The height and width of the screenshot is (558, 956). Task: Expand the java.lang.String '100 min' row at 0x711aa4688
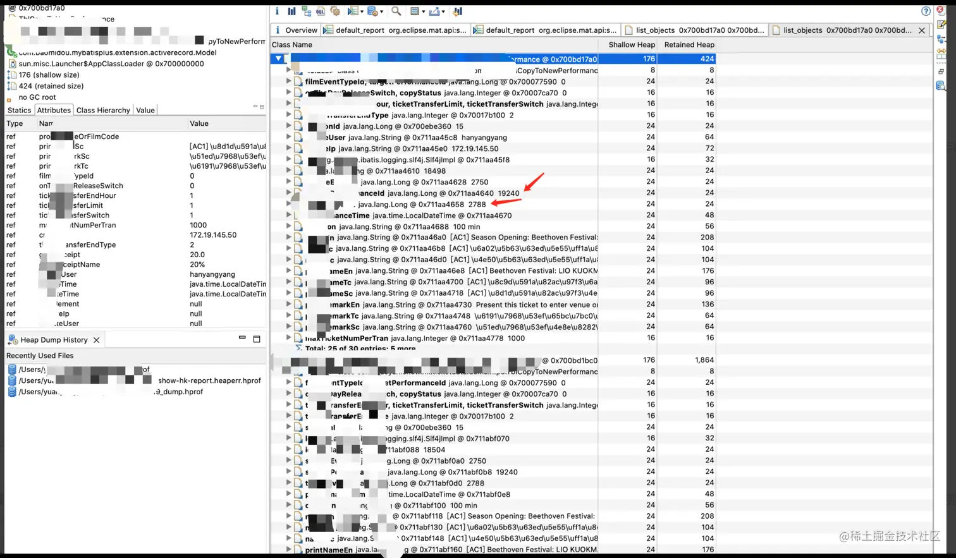point(288,226)
